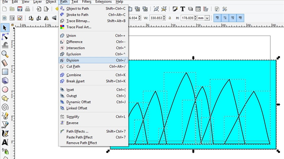Select the Bezier pen tool

[5, 125]
